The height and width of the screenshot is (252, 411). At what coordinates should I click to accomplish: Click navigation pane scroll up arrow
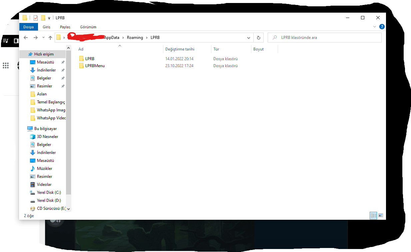[69, 48]
